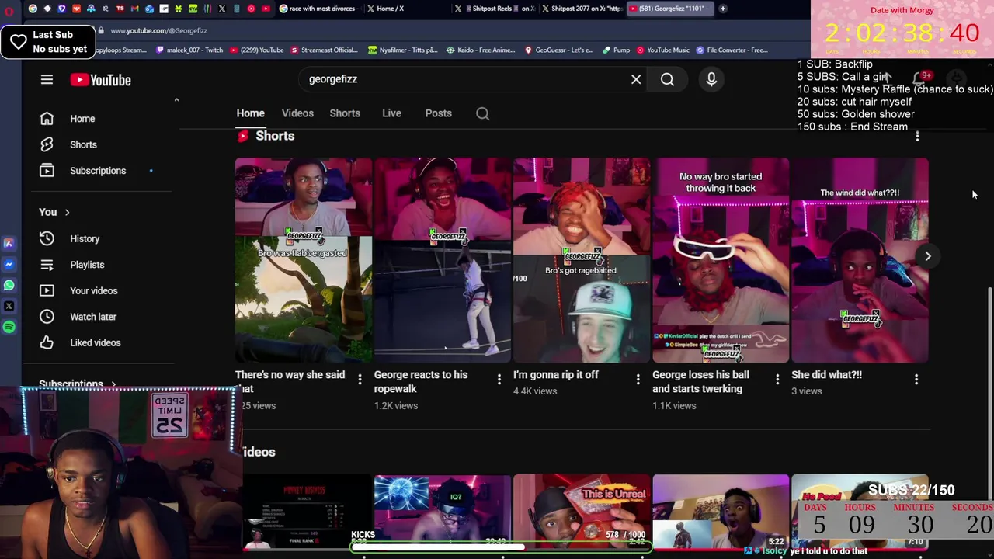Image resolution: width=994 pixels, height=559 pixels.
Task: Open the 'YouTube Music' bookmark
Action: click(x=662, y=50)
